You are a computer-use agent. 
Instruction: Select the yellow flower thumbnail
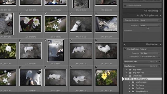(x=106, y=78)
